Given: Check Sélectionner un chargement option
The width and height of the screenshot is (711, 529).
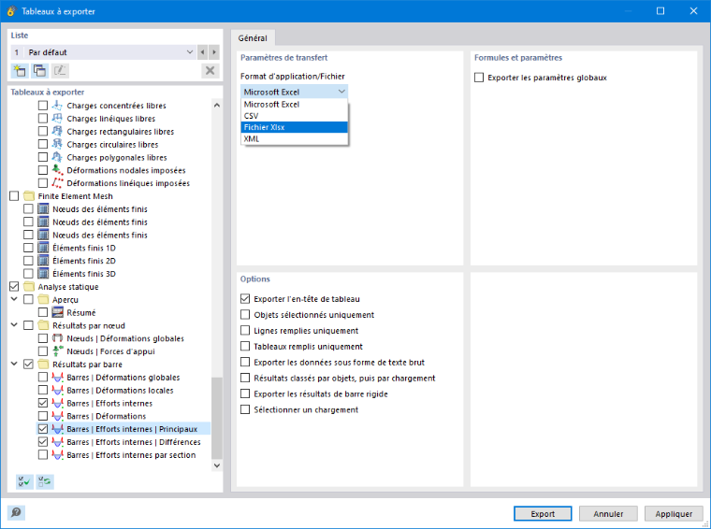Looking at the screenshot, I should (245, 409).
